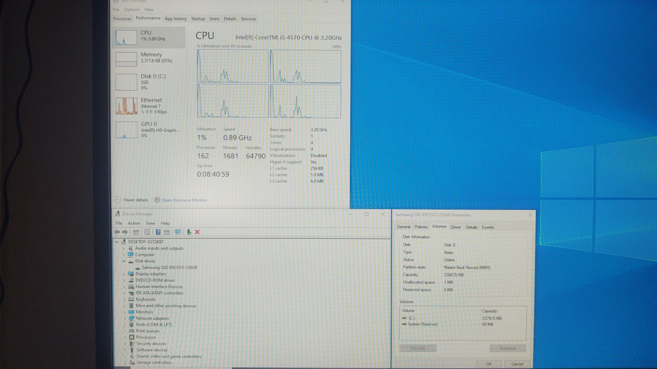Click the Update driver toolbar icon

point(189,232)
